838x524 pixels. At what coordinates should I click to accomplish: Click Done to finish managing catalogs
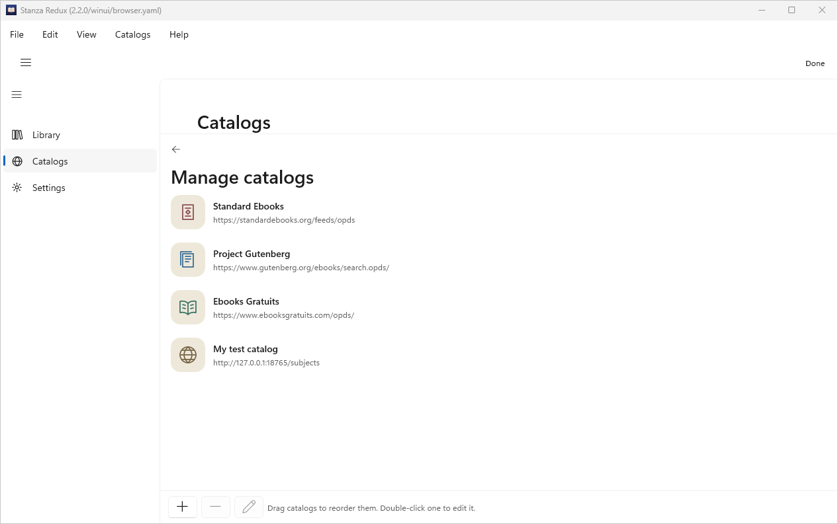815,63
